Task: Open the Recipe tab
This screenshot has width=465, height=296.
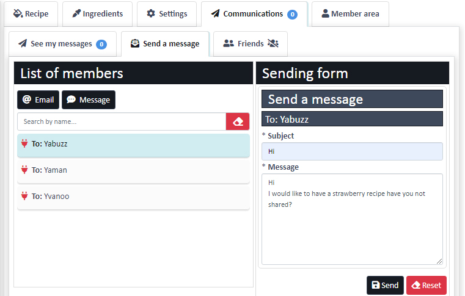Action: point(31,14)
